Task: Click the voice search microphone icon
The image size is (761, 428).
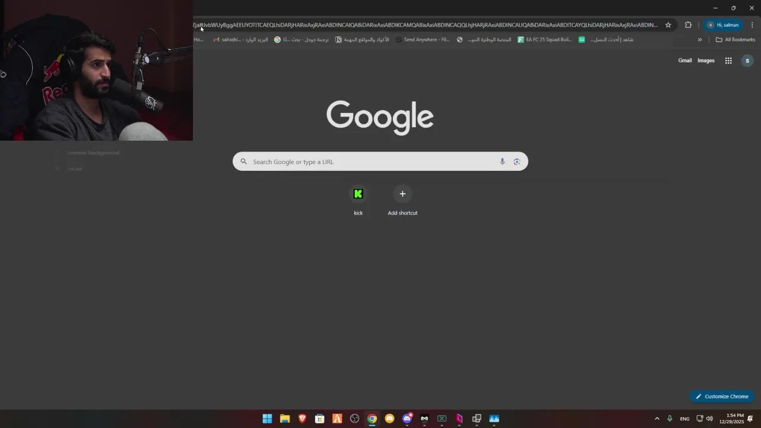Action: pos(502,162)
